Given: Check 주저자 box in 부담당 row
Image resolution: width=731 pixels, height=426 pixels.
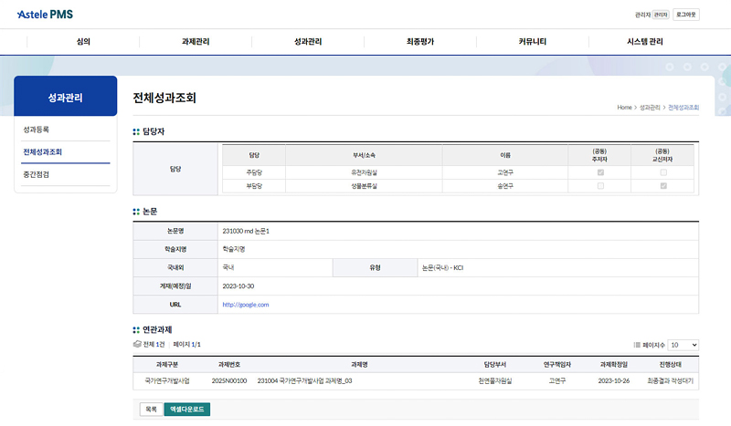Looking at the screenshot, I should 600,186.
